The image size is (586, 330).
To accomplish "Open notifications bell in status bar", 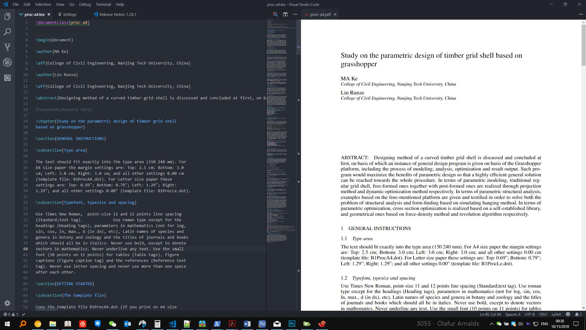I will click(578, 314).
